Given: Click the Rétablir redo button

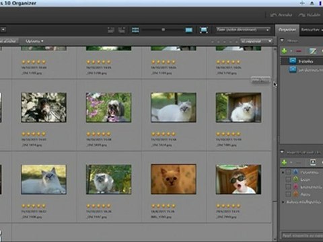Looking at the screenshot, I should coord(309,15).
